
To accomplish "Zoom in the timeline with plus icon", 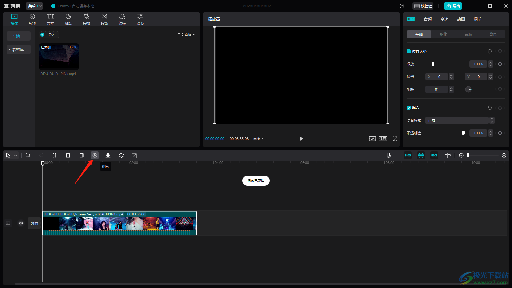I will pos(504,155).
